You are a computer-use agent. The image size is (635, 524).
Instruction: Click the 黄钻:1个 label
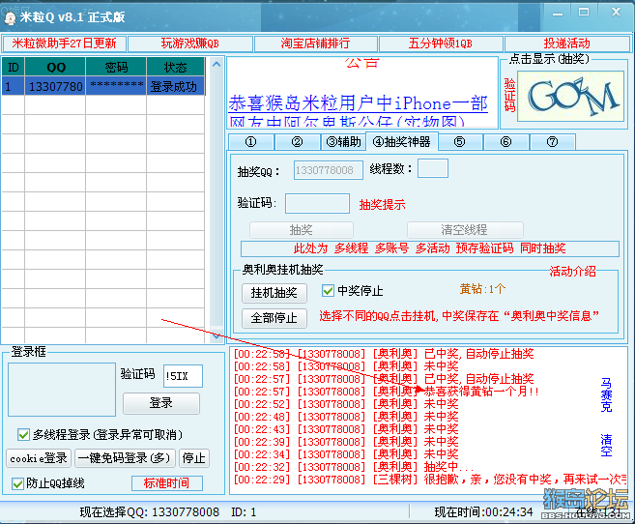point(482,289)
